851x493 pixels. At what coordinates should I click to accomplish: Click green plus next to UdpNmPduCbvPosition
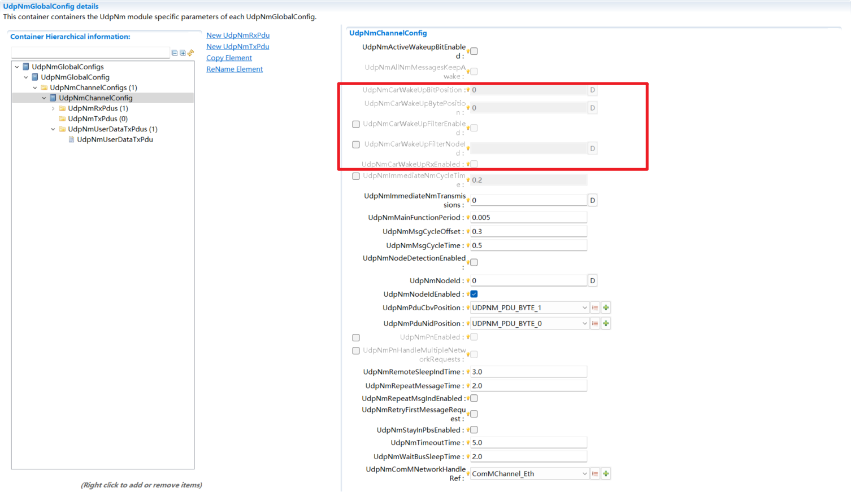tap(606, 308)
